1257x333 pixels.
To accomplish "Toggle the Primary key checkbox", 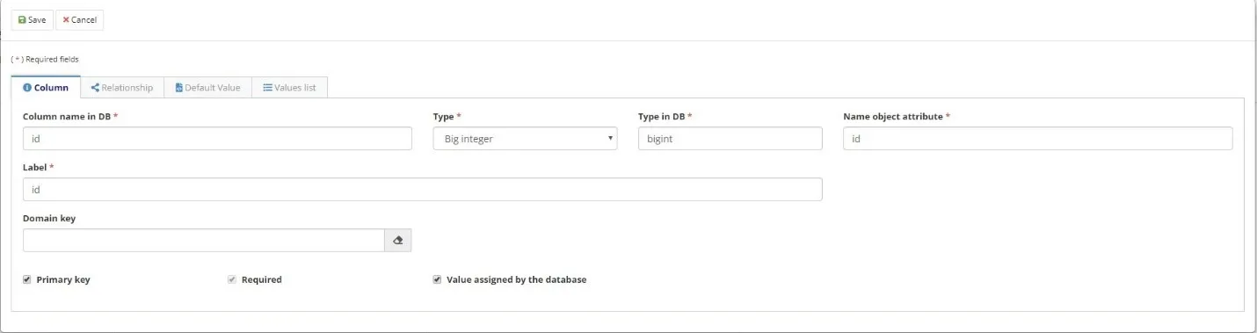I will [27, 279].
